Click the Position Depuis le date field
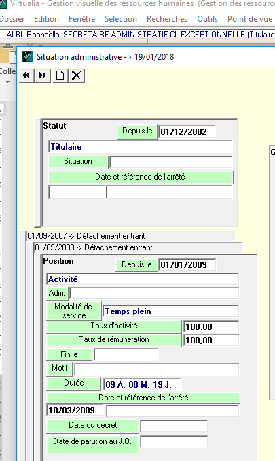 (x=187, y=264)
